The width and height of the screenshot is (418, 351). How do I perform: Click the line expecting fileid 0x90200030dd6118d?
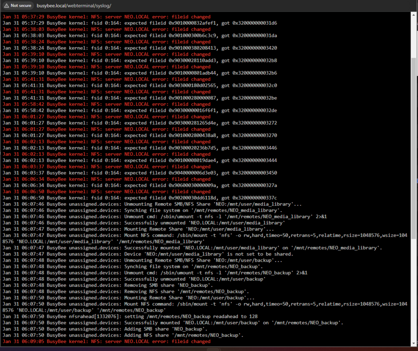(x=139, y=198)
